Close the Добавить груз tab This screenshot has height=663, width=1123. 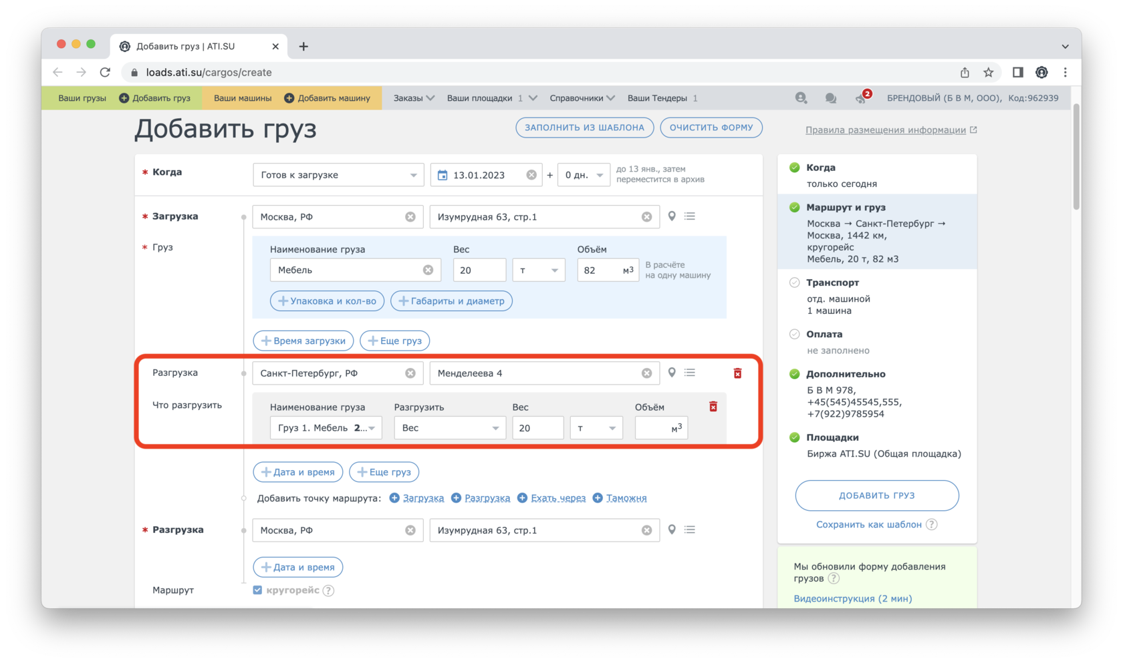pos(275,46)
